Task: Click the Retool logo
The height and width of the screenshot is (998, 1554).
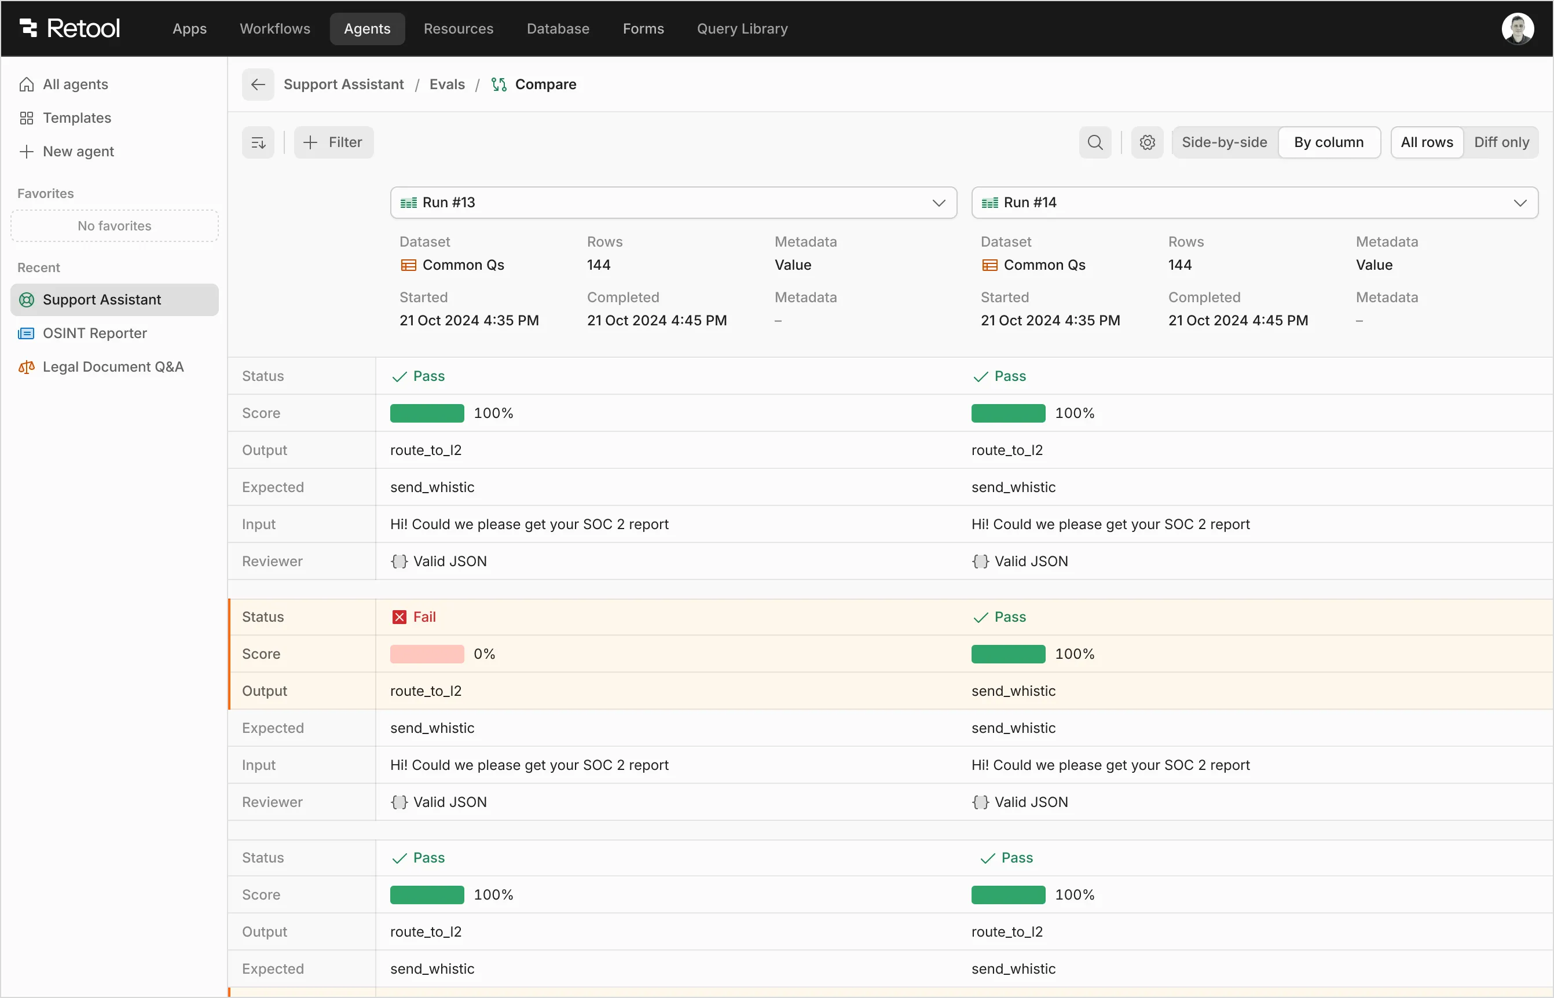Action: [x=68, y=28]
